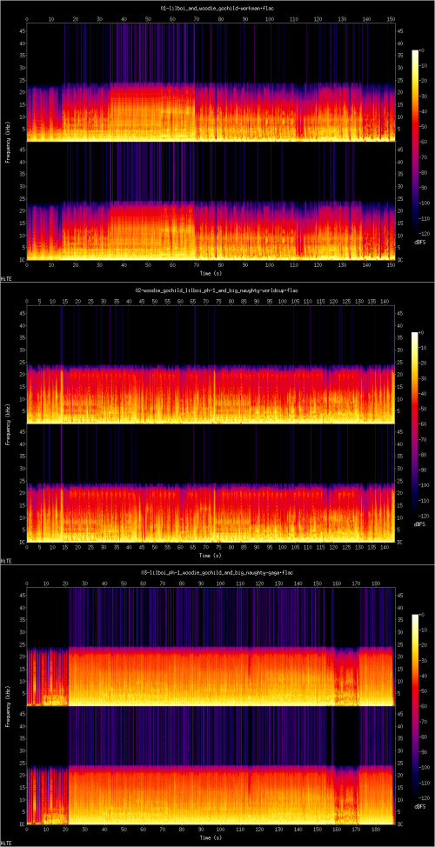Click the Frequency (kHz) label of workman
The width and height of the screenshot is (435, 847).
8,142
